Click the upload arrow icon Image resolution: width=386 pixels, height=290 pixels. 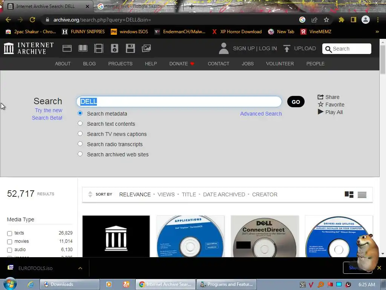286,48
